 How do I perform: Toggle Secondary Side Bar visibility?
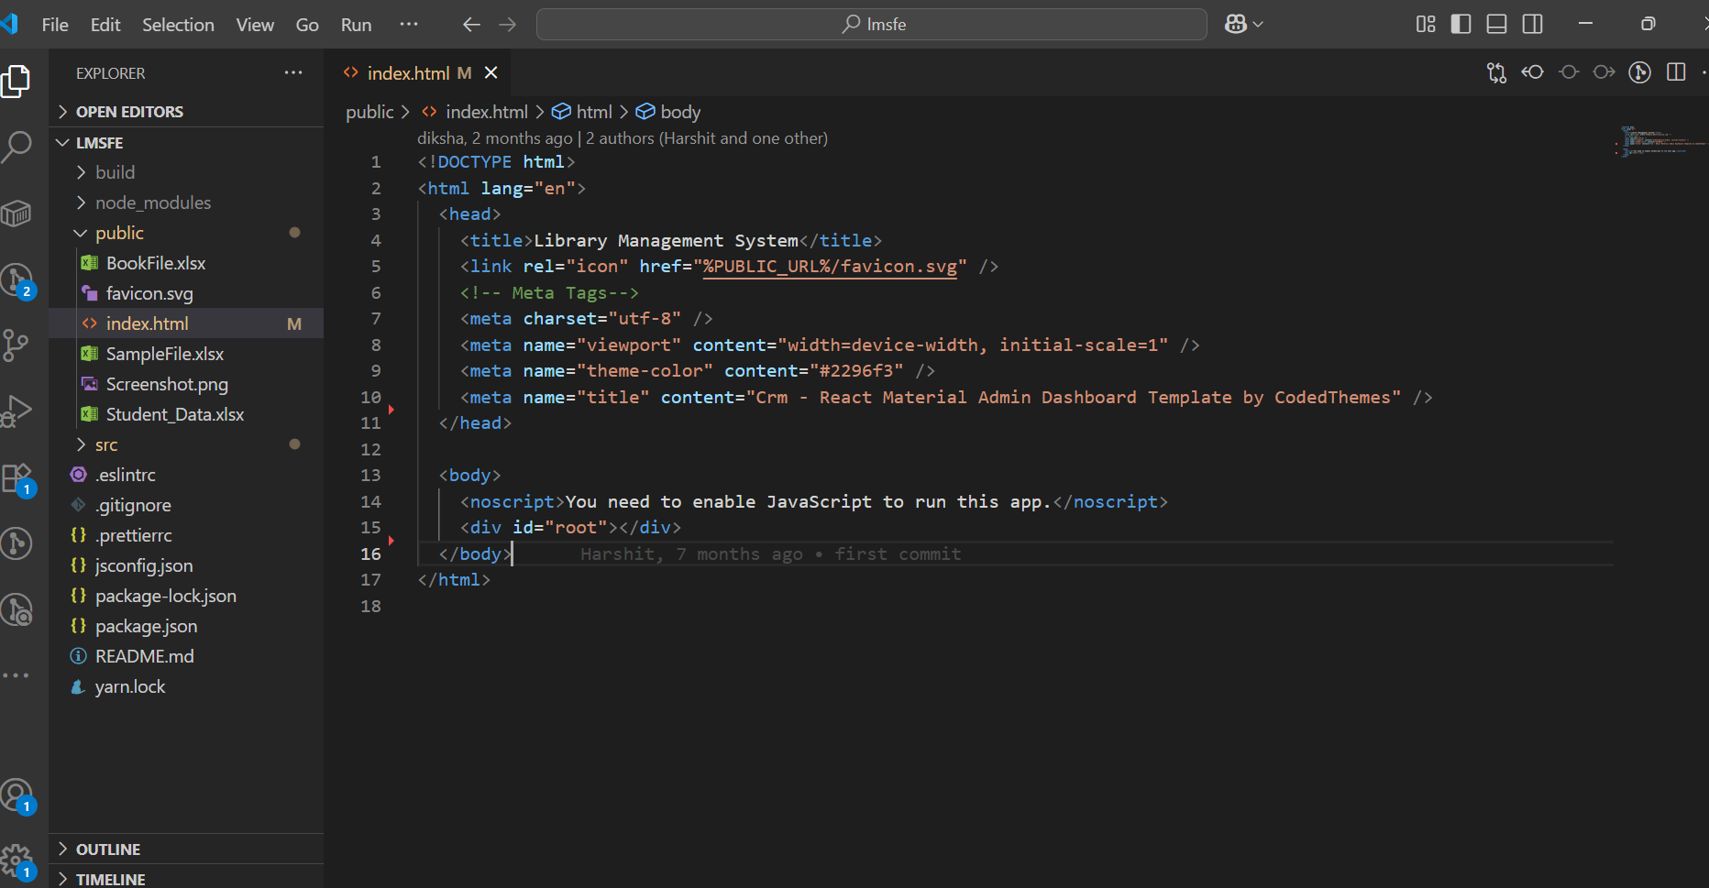[x=1532, y=25]
